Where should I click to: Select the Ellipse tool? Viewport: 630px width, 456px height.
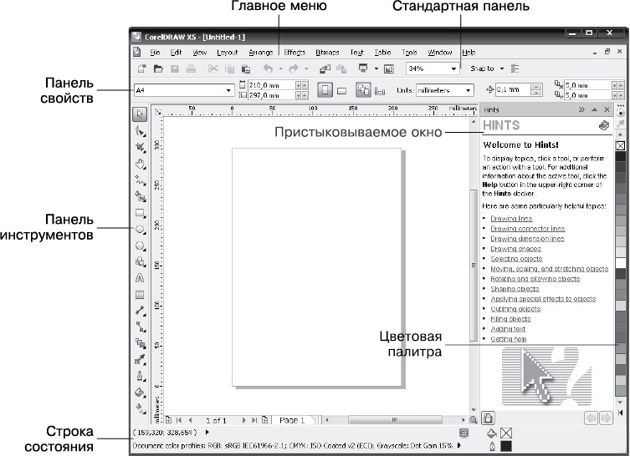141,228
